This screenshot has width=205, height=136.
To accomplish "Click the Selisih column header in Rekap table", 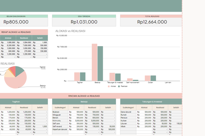I will point(40,38).
